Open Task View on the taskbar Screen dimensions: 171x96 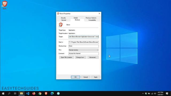tap(15, 94)
